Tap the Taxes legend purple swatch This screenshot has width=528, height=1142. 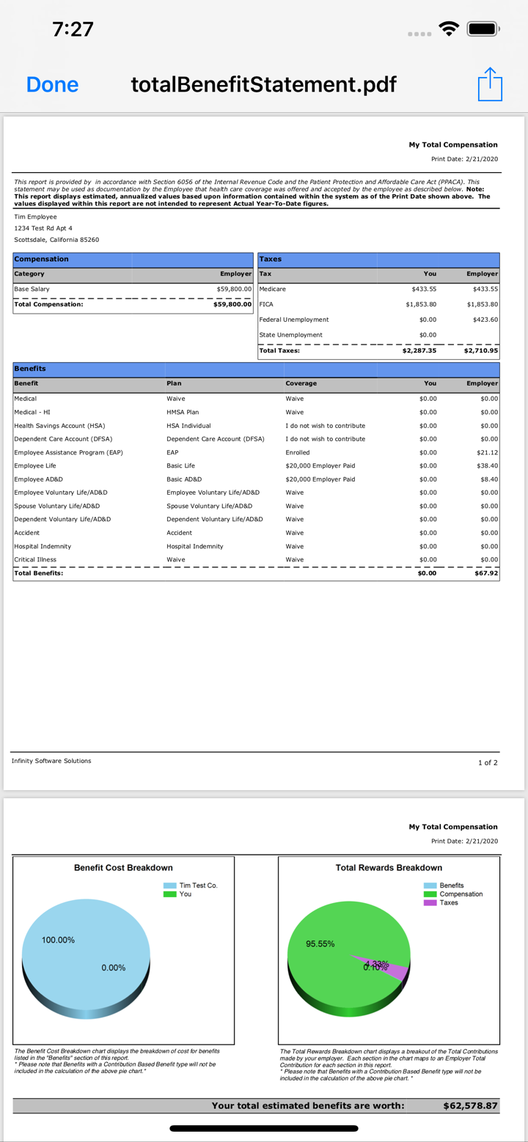coord(430,903)
